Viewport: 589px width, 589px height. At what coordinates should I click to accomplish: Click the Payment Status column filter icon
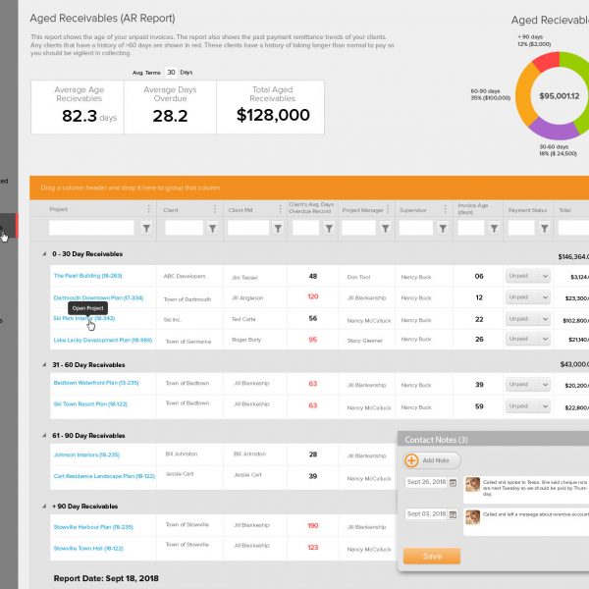(544, 228)
